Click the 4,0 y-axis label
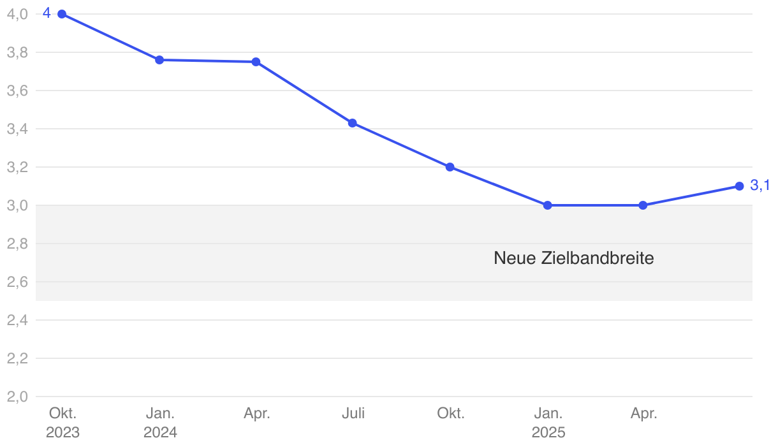Viewport: 778px width, 445px height. [17, 14]
